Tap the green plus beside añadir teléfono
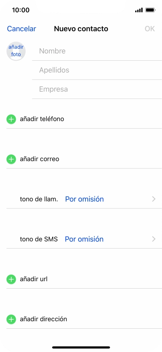 pyautogui.click(x=11, y=119)
